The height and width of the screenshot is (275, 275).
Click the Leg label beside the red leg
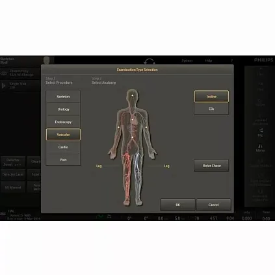coord(99,166)
